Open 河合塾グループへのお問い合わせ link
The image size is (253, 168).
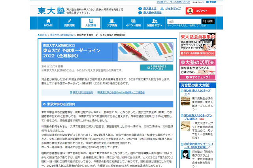pyautogui.click(x=173, y=2)
